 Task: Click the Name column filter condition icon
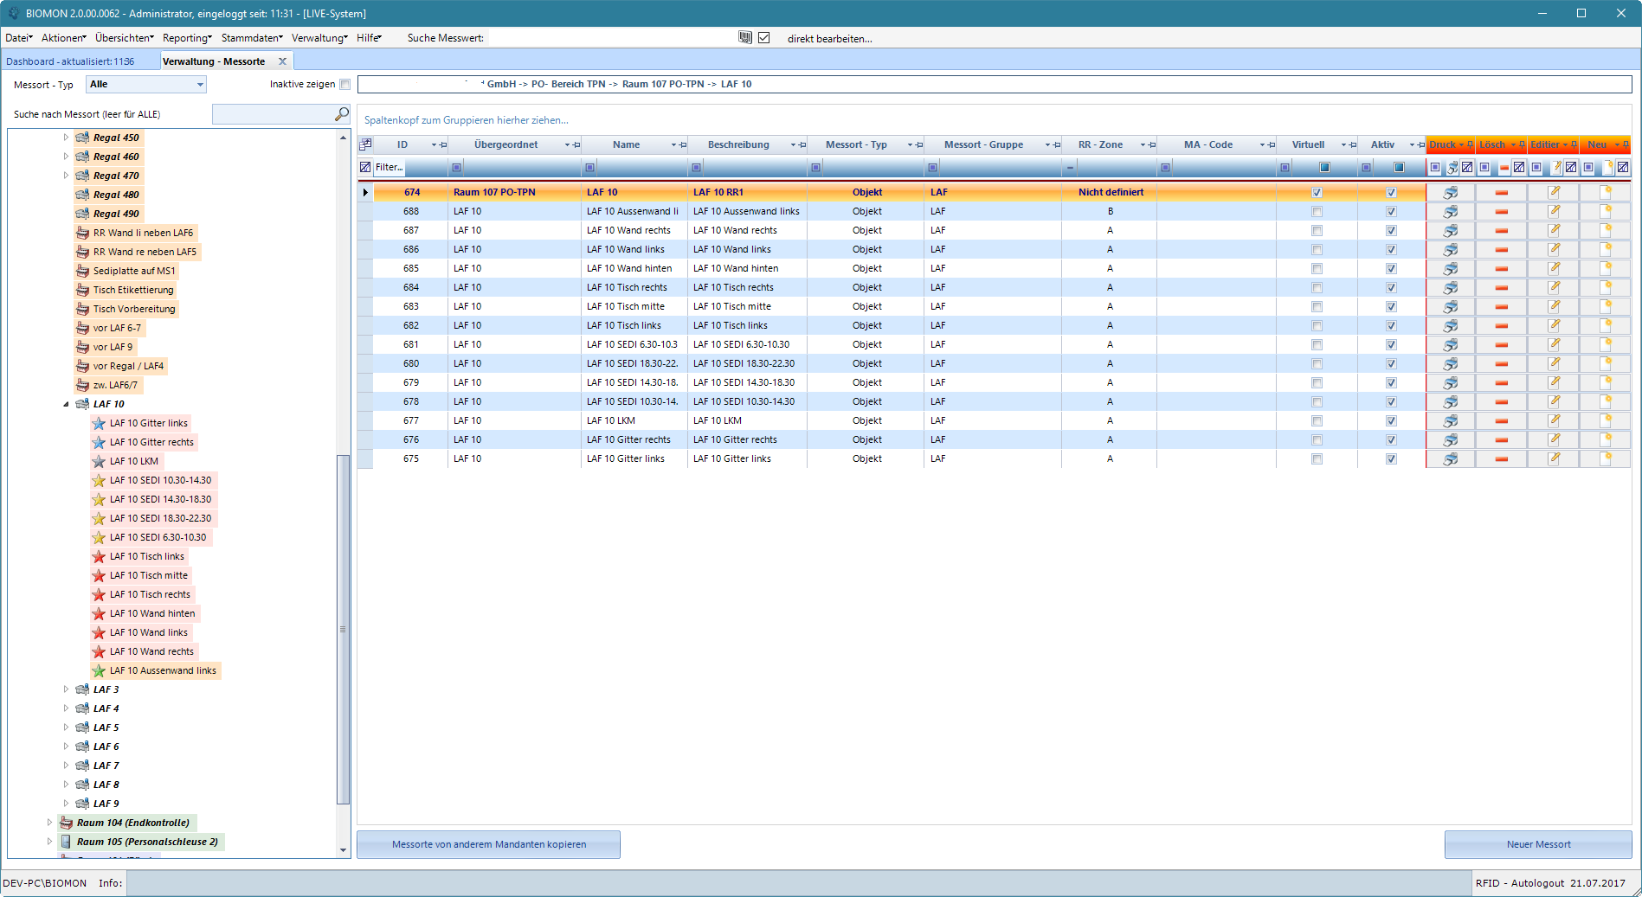pyautogui.click(x=589, y=168)
